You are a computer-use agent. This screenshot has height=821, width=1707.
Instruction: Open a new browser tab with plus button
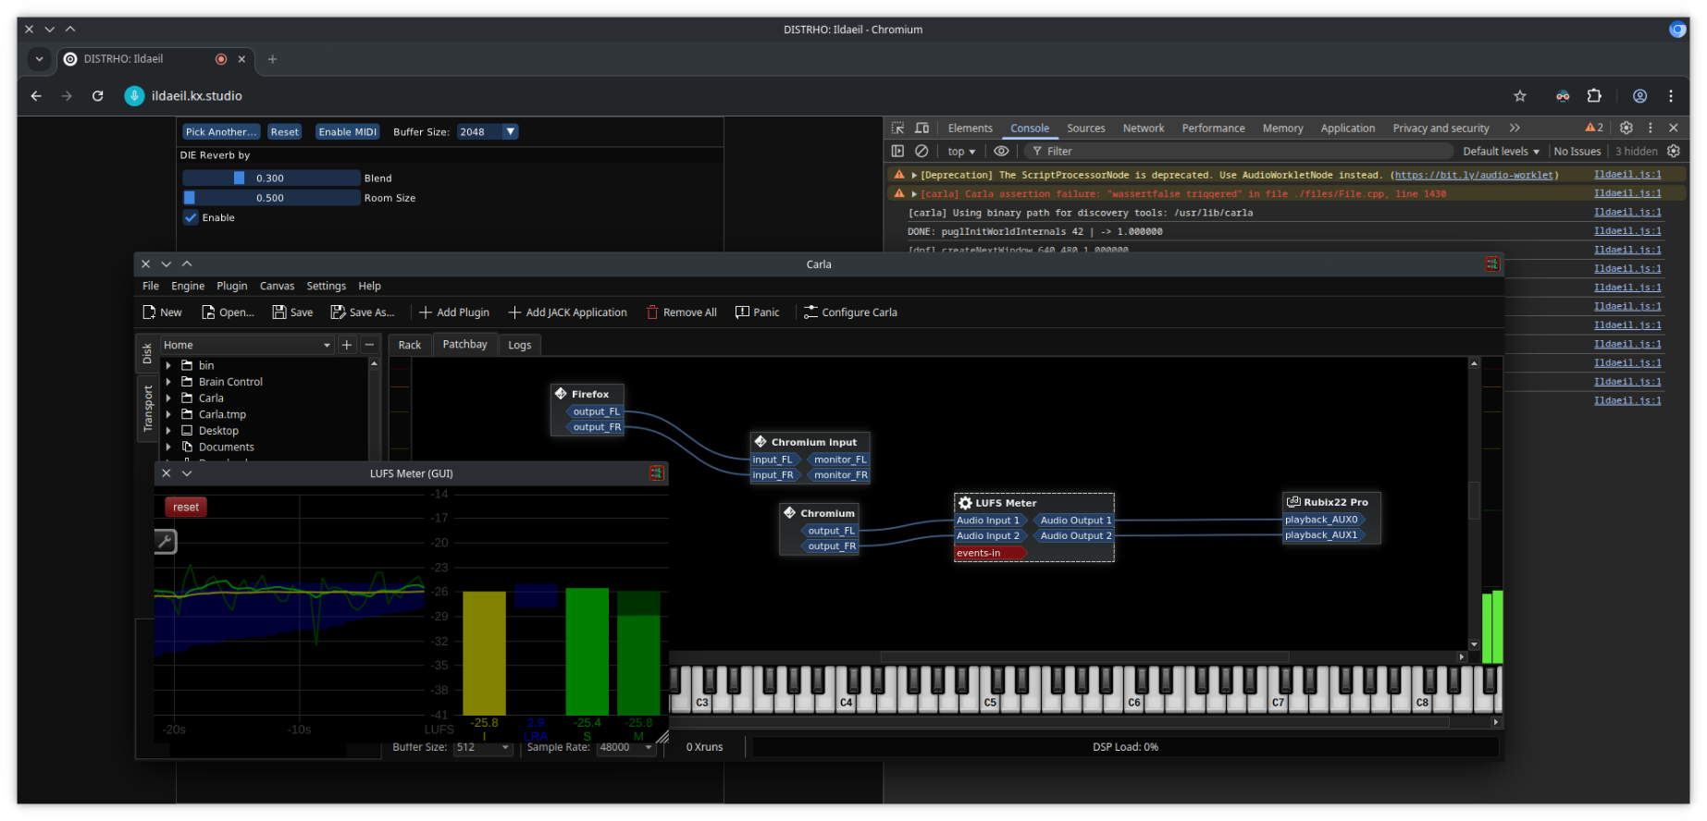[x=272, y=59]
